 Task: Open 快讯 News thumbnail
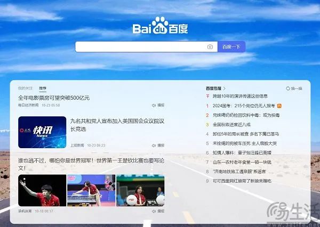click(42, 132)
